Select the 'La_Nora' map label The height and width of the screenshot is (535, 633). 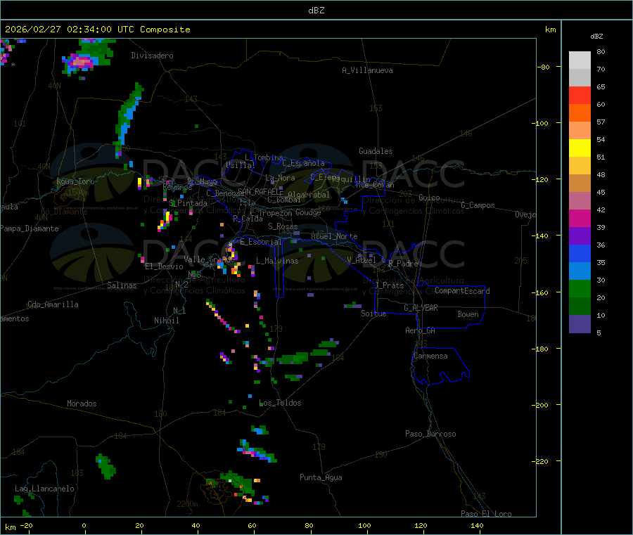tap(280, 178)
